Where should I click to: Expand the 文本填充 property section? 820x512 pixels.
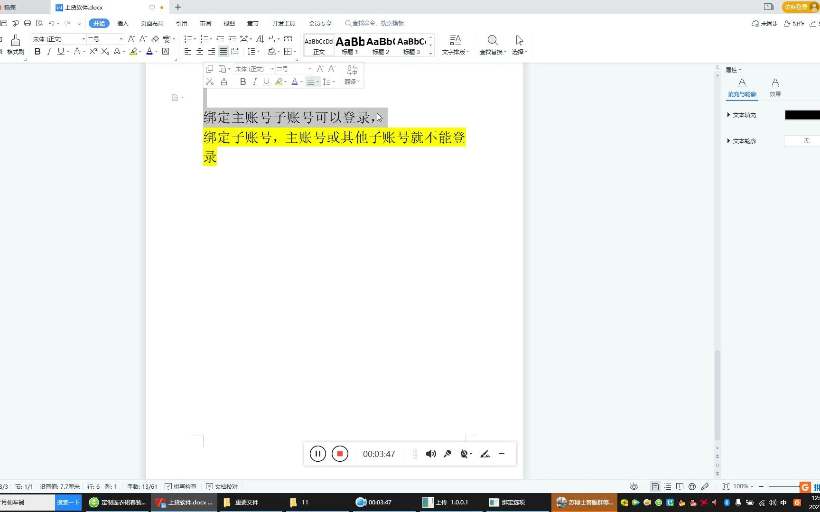[729, 115]
